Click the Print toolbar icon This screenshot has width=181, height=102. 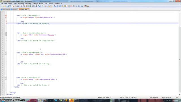pyautogui.click(x=18, y=6)
